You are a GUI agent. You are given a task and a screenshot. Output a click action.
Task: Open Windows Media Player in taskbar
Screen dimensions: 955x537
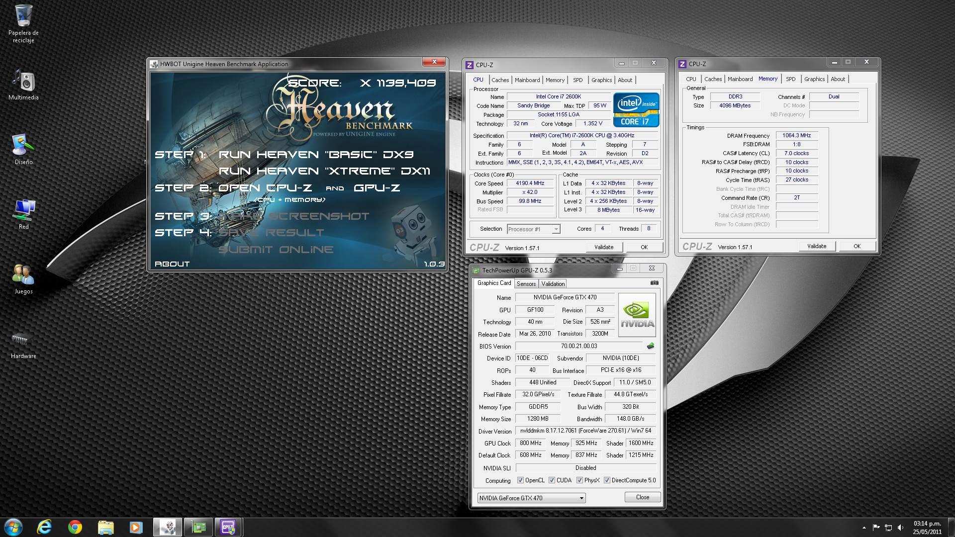pos(136,527)
